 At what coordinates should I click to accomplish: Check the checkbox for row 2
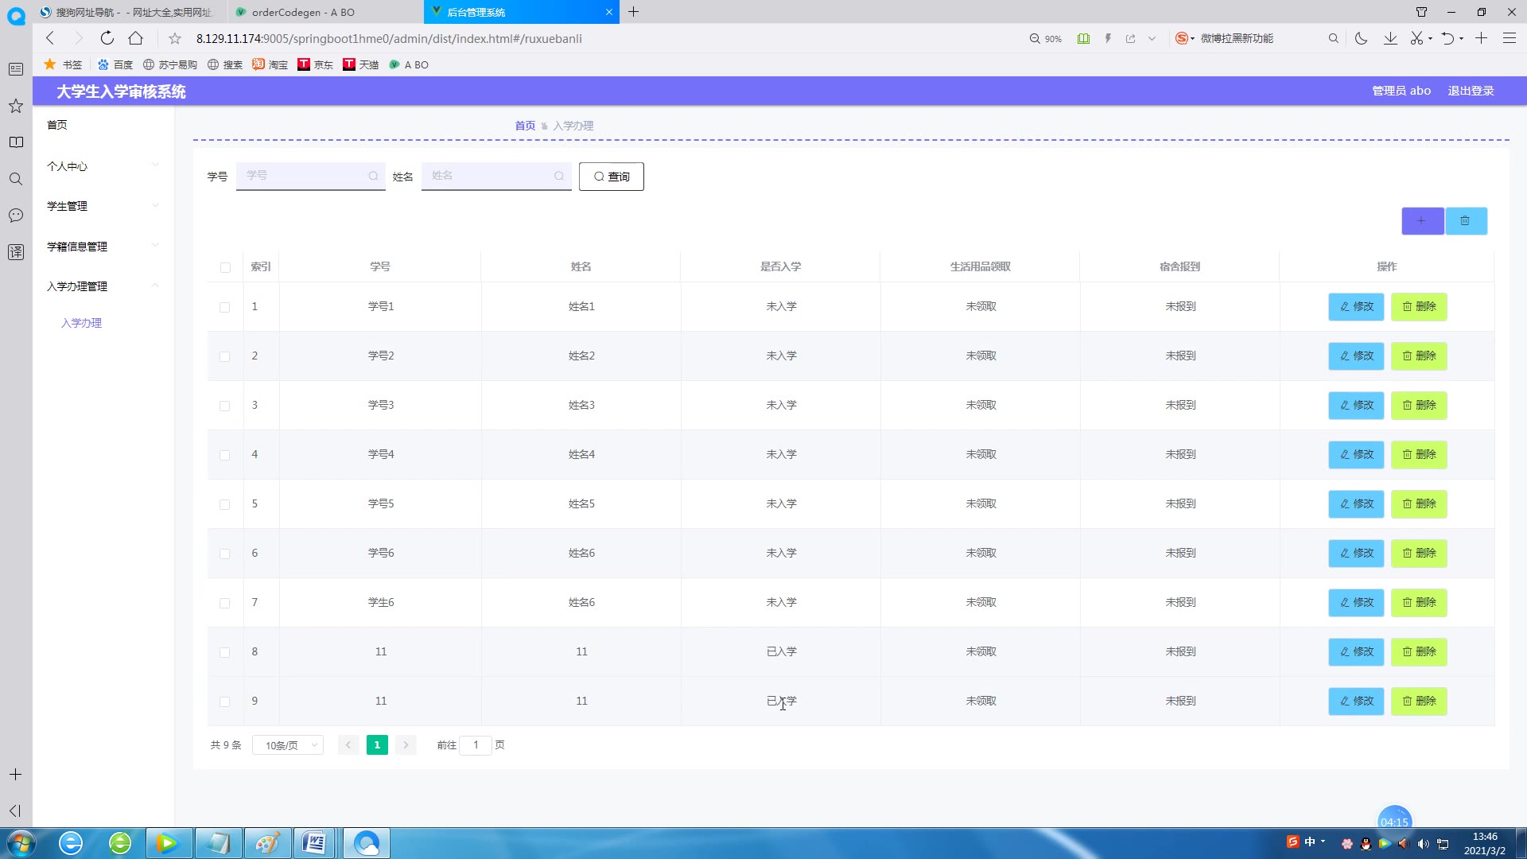pos(225,356)
